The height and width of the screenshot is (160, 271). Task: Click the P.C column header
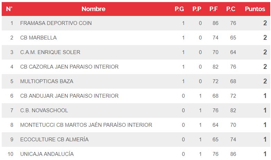(231, 9)
